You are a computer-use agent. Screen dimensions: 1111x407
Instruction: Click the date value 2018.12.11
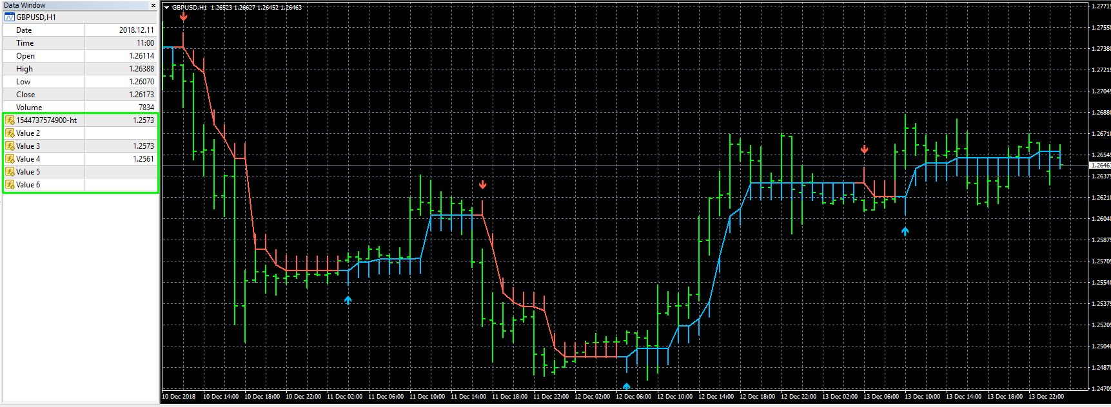point(137,30)
